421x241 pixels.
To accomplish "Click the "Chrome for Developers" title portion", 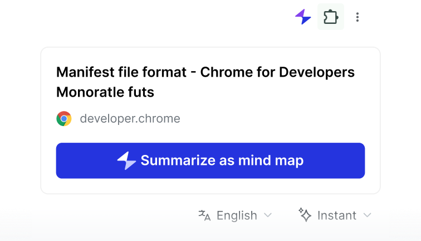I will coord(277,72).
